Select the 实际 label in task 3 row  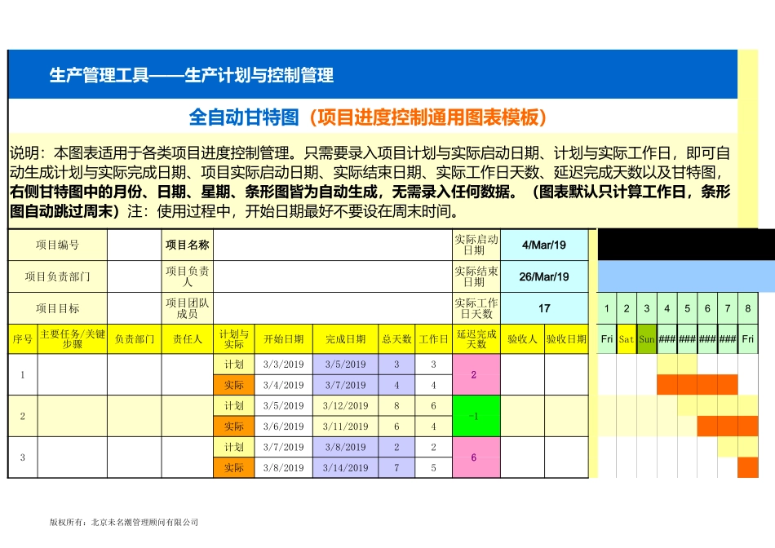(234, 467)
